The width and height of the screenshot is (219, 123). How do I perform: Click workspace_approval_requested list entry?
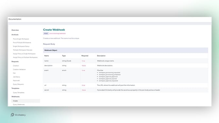point(109,81)
